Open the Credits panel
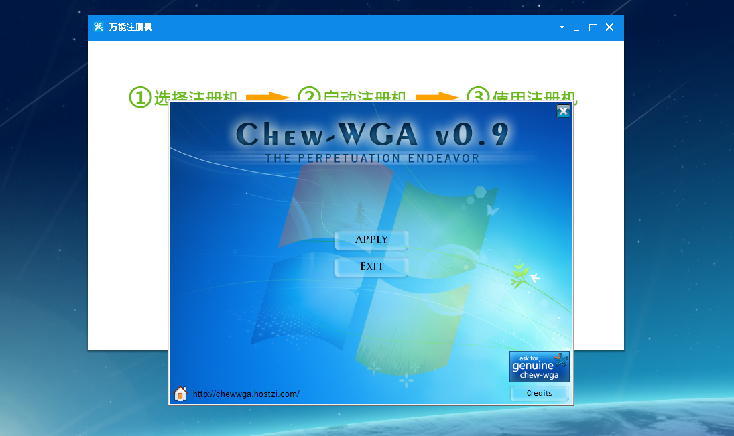The image size is (734, 436). [539, 393]
